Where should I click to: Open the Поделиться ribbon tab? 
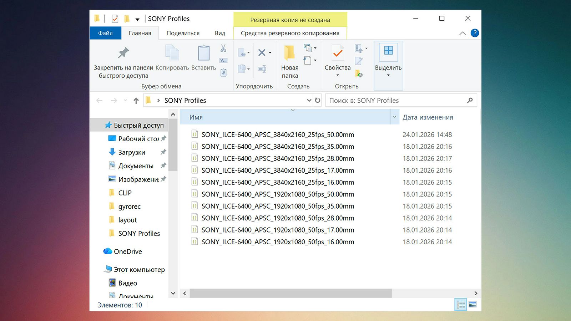(x=183, y=33)
